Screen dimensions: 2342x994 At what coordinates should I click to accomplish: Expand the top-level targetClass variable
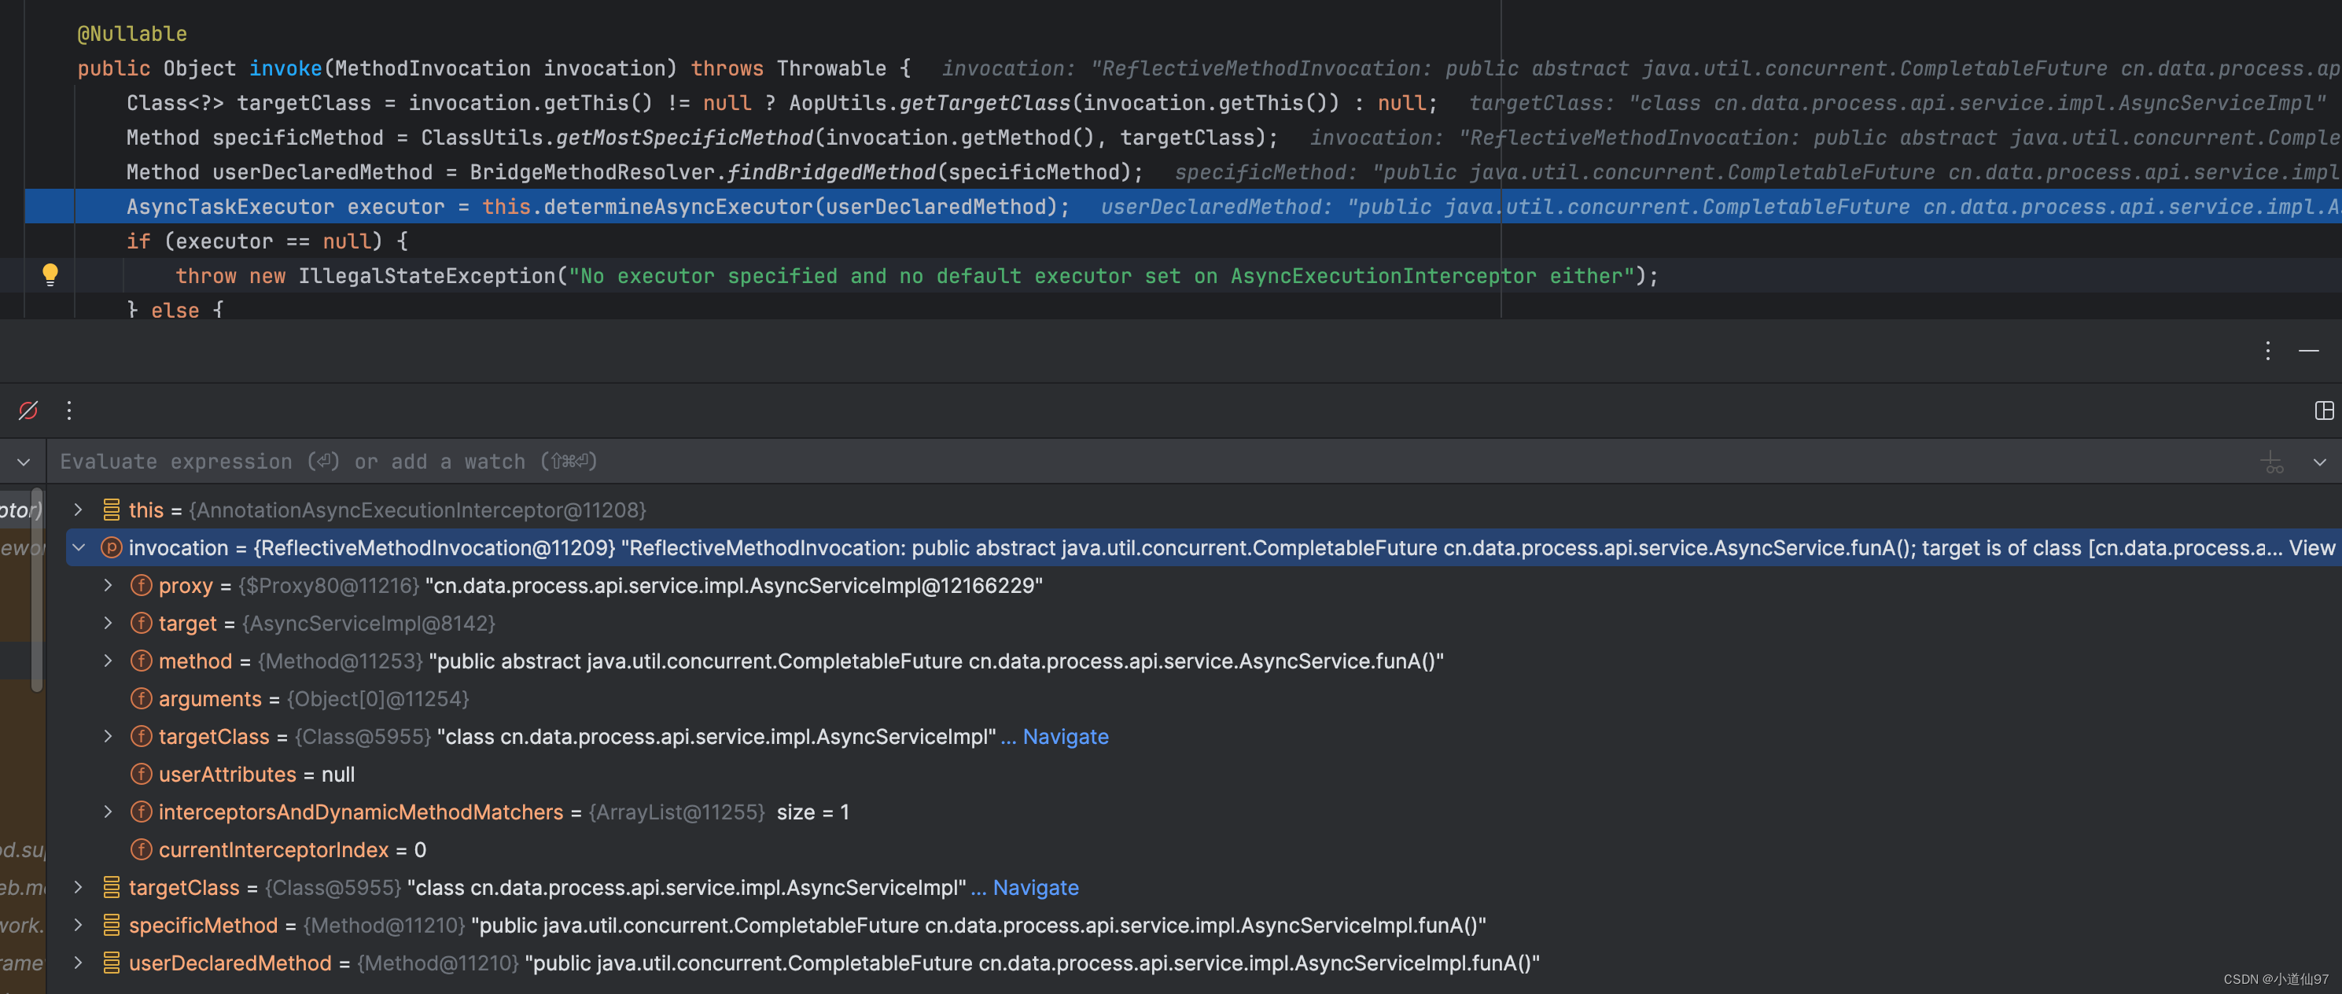pyautogui.click(x=78, y=888)
